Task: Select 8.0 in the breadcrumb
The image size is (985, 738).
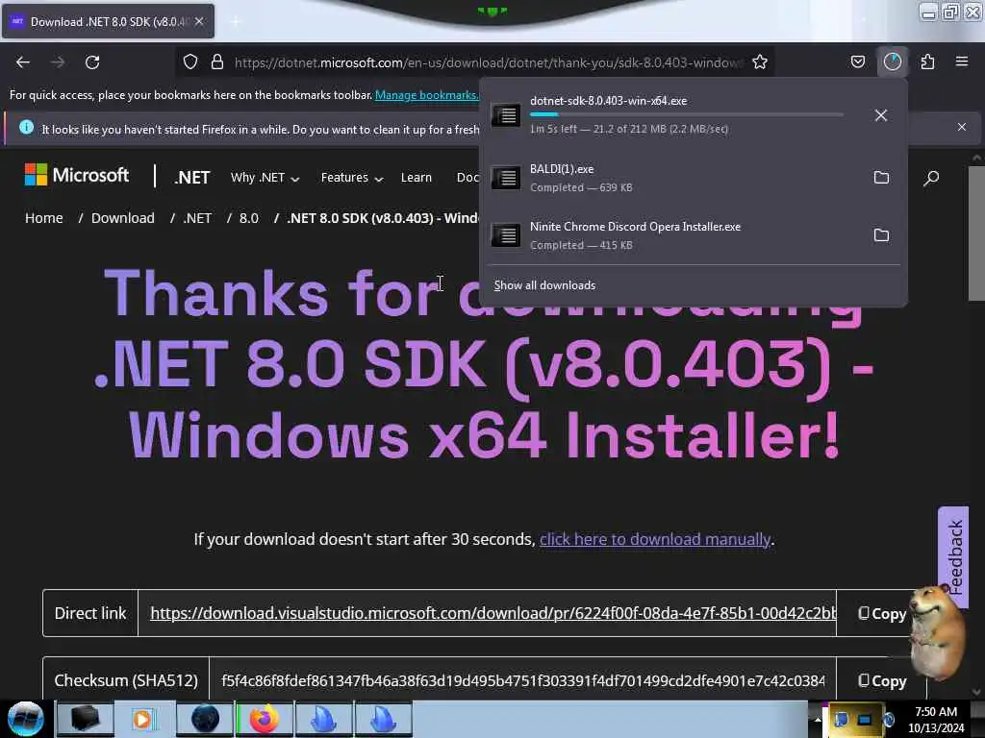Action: pos(249,218)
